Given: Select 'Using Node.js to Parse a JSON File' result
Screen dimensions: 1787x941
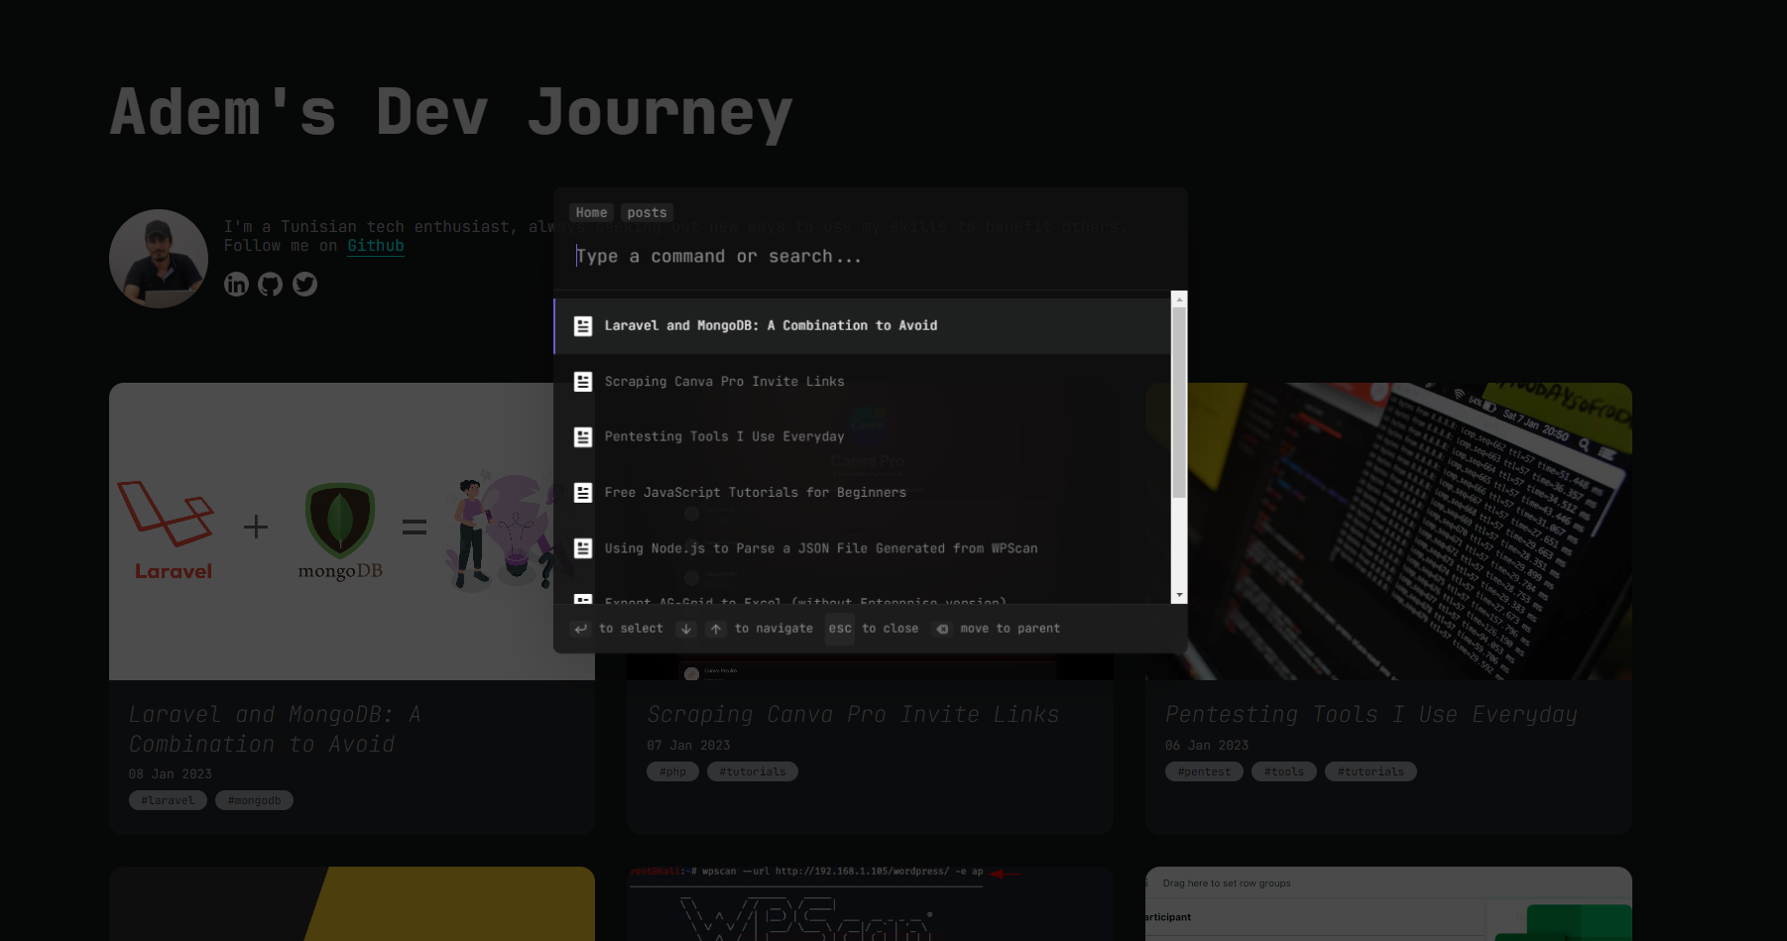Looking at the screenshot, I should (x=862, y=548).
